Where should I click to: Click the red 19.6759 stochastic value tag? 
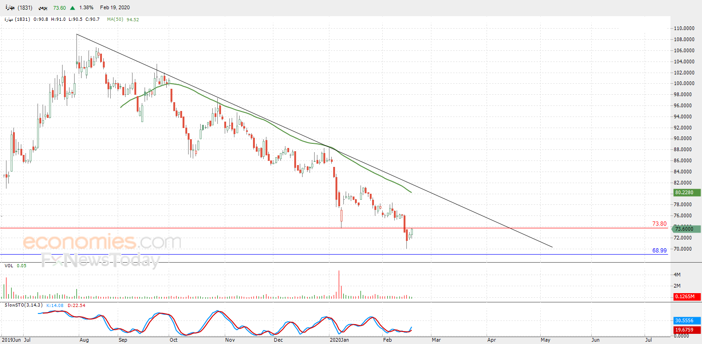point(687,330)
